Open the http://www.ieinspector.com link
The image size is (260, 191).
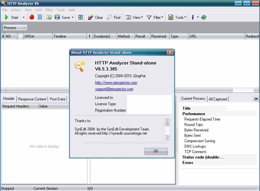pos(116,83)
